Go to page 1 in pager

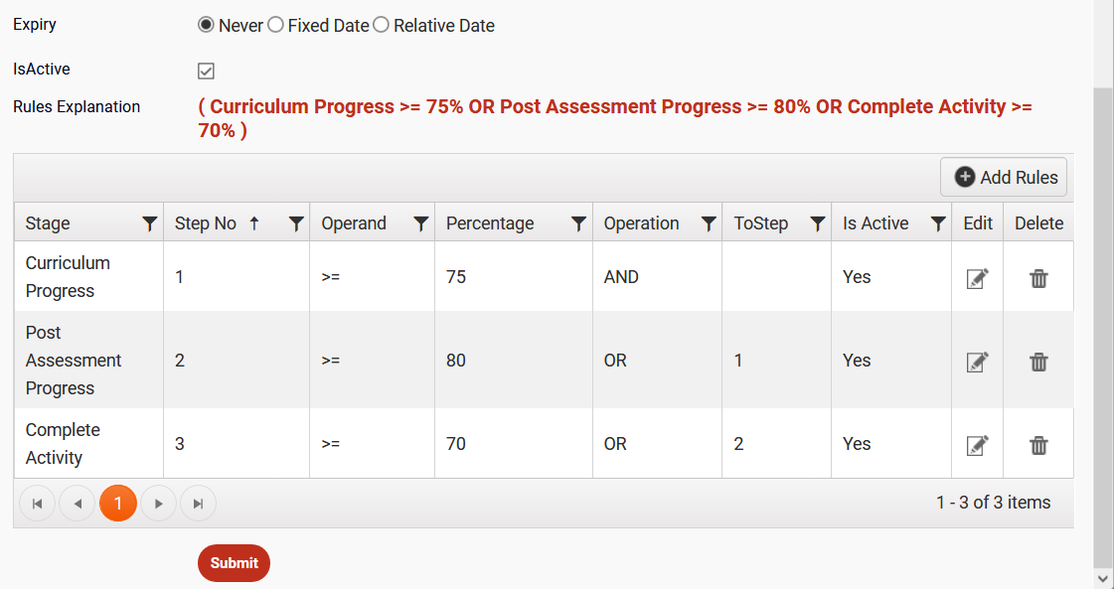(x=118, y=503)
